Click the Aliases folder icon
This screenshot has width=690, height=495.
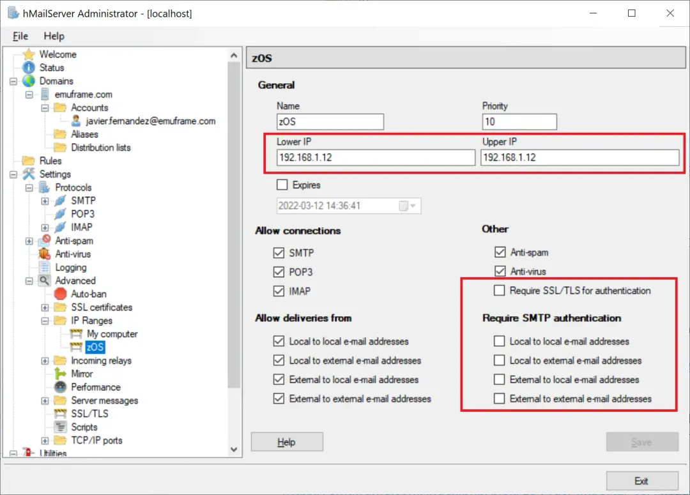[x=60, y=134]
